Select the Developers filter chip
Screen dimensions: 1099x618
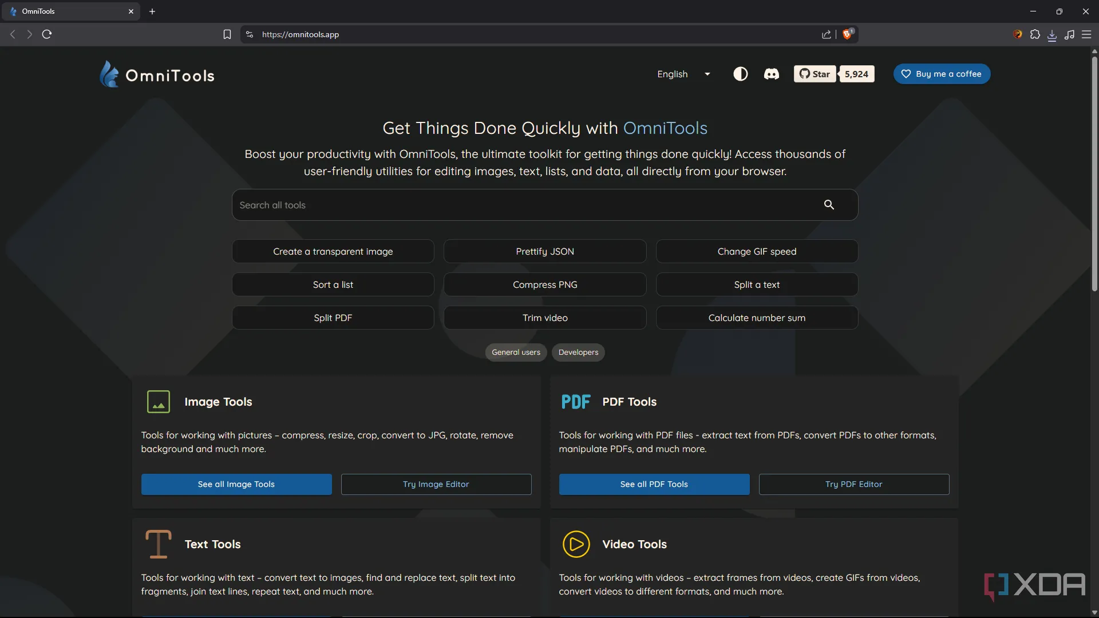(578, 352)
